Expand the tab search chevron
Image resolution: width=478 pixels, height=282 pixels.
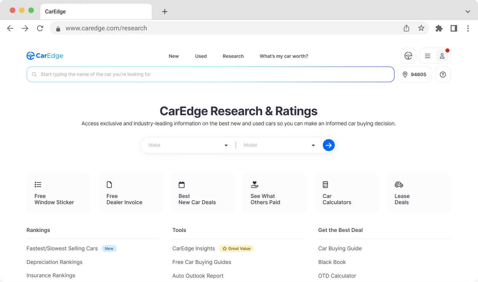(x=468, y=12)
